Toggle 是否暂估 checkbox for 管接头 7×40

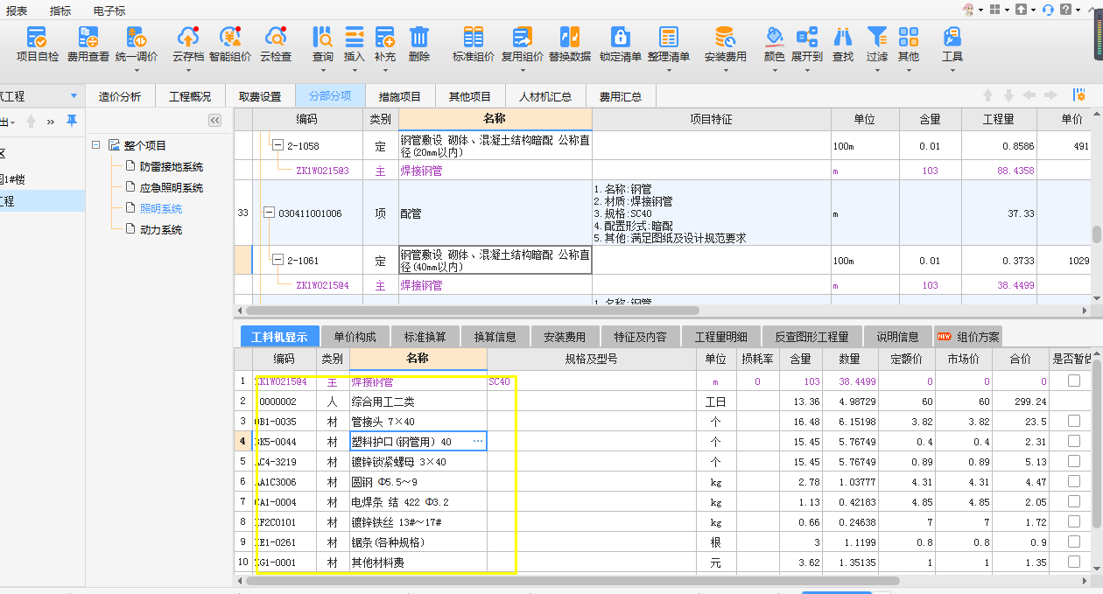click(x=1073, y=421)
